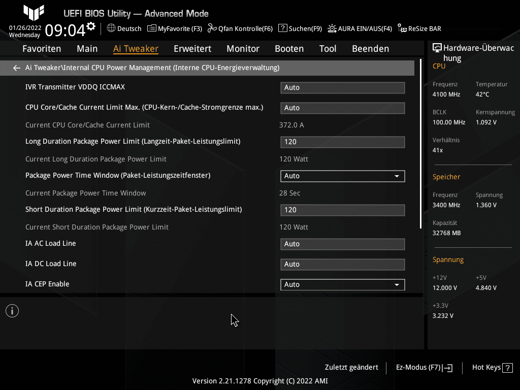This screenshot has width=520, height=390.
Task: Click the Version 2.21.1278 copyright text
Action: 260,381
